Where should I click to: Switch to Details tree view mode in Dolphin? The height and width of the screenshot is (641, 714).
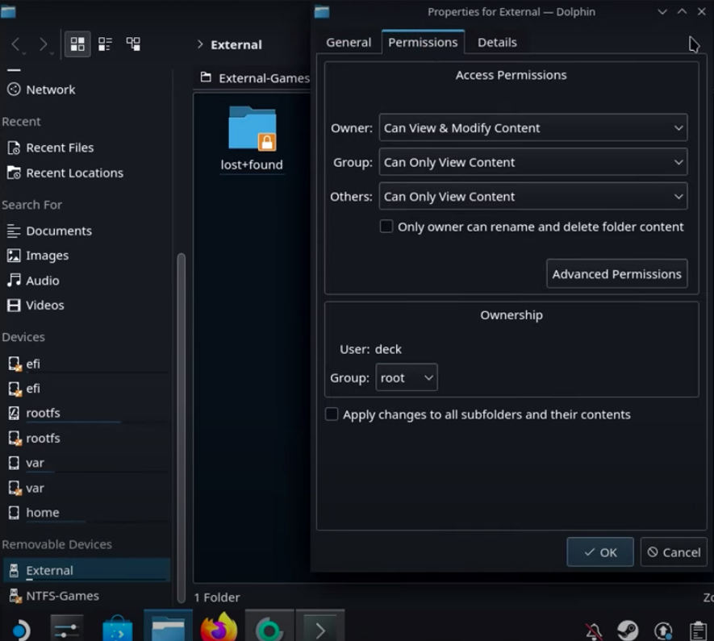133,44
